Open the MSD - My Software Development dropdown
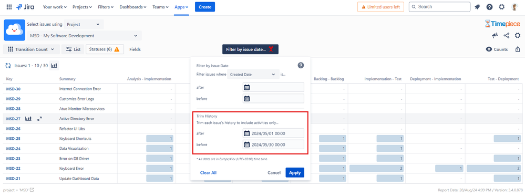 point(84,36)
